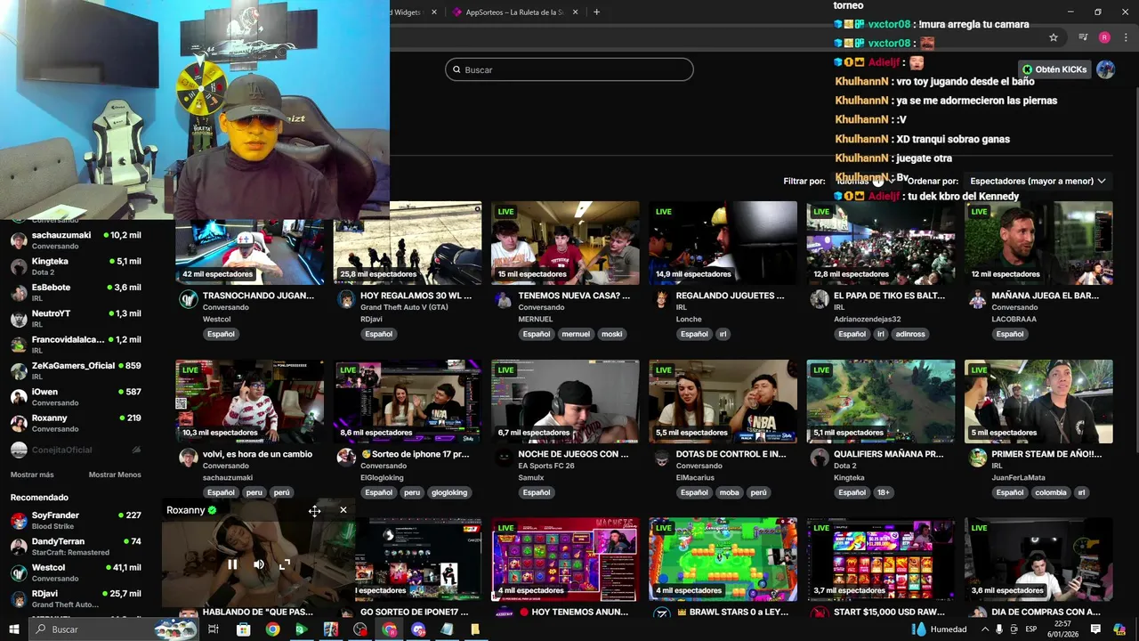This screenshot has width=1139, height=641.
Task: Switch to the AppSorteos tab
Action: [513, 12]
